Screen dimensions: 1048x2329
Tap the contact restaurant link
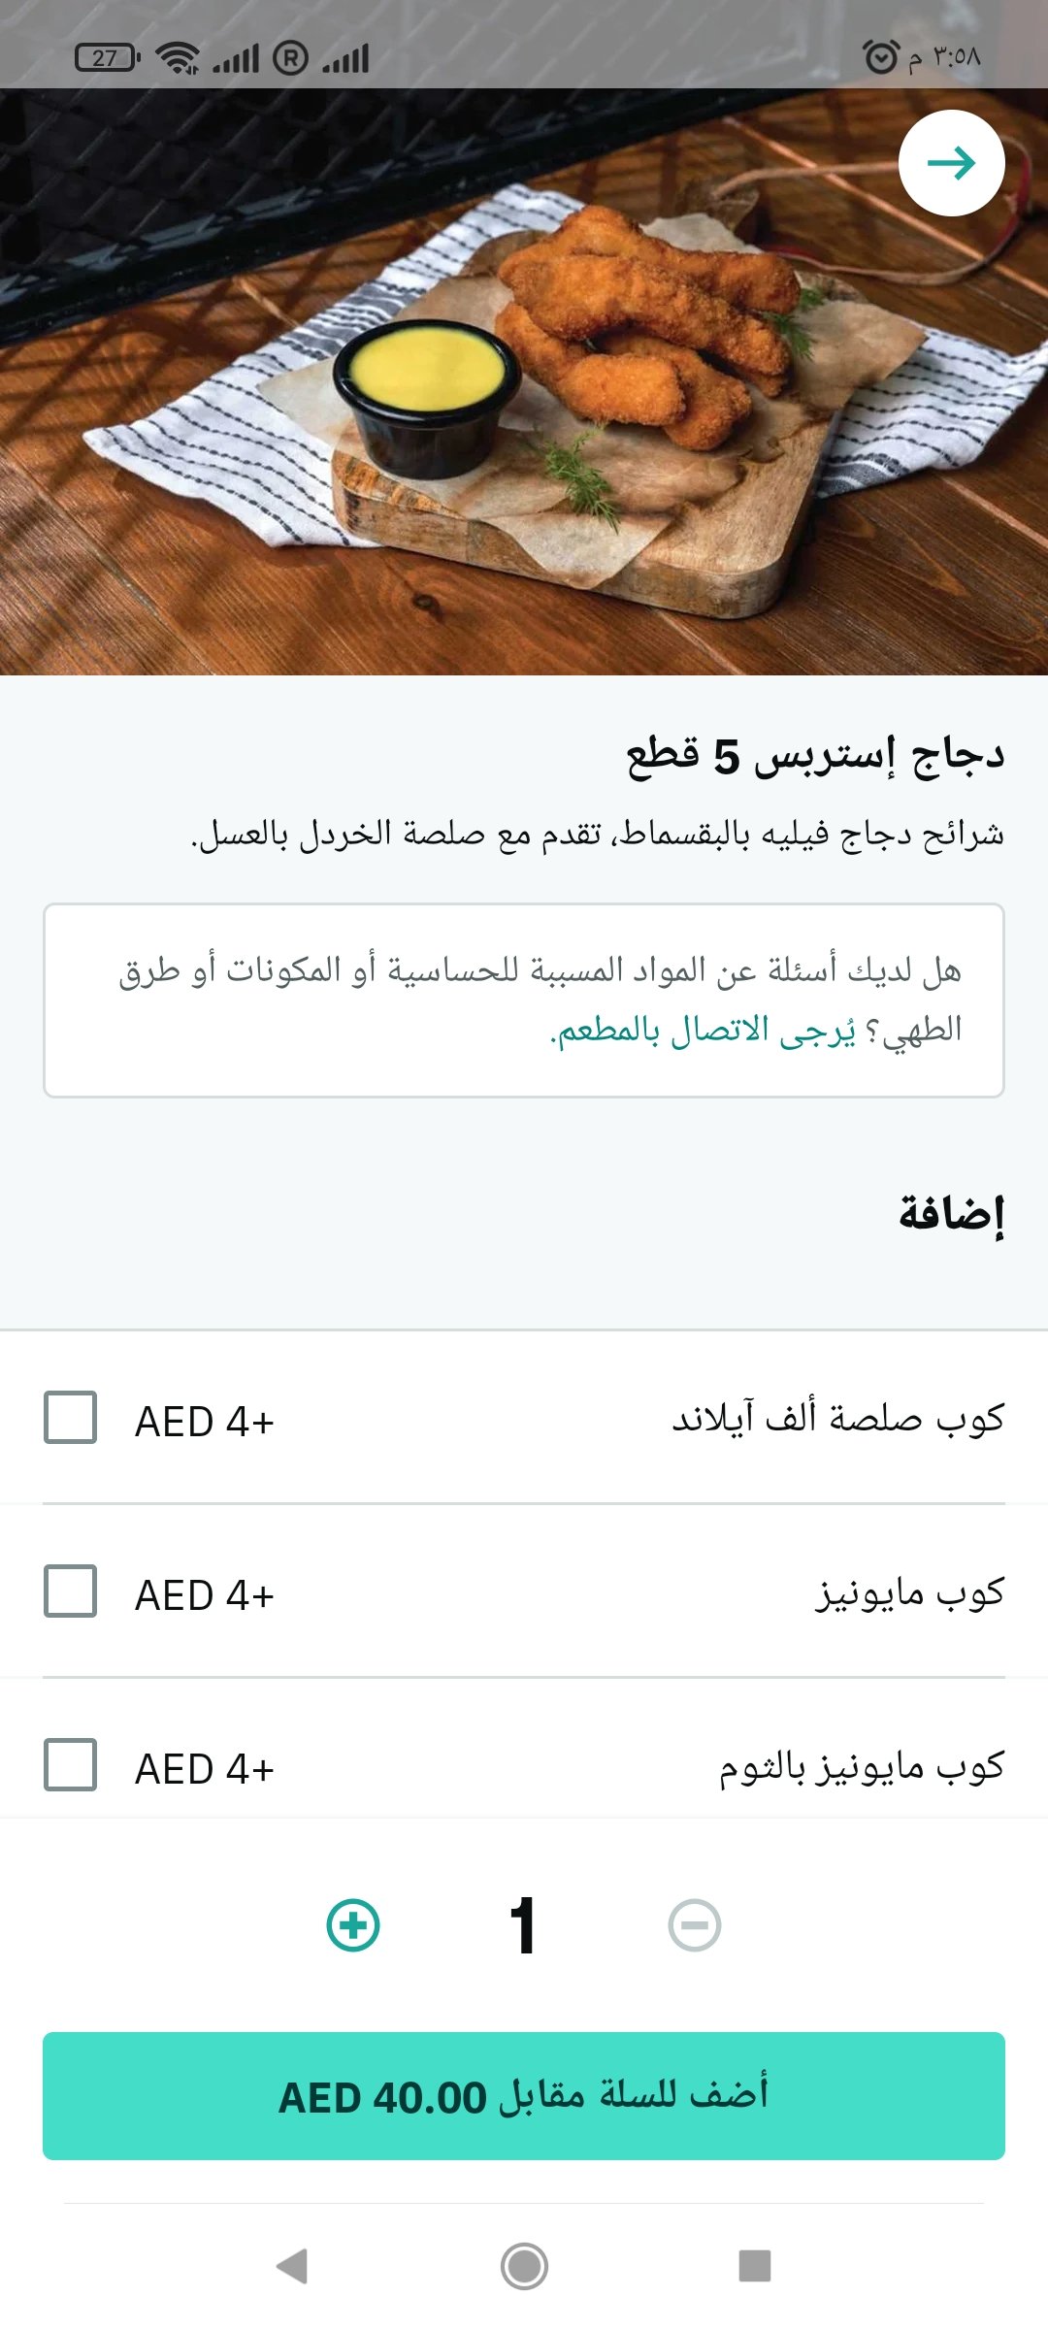[703, 1031]
